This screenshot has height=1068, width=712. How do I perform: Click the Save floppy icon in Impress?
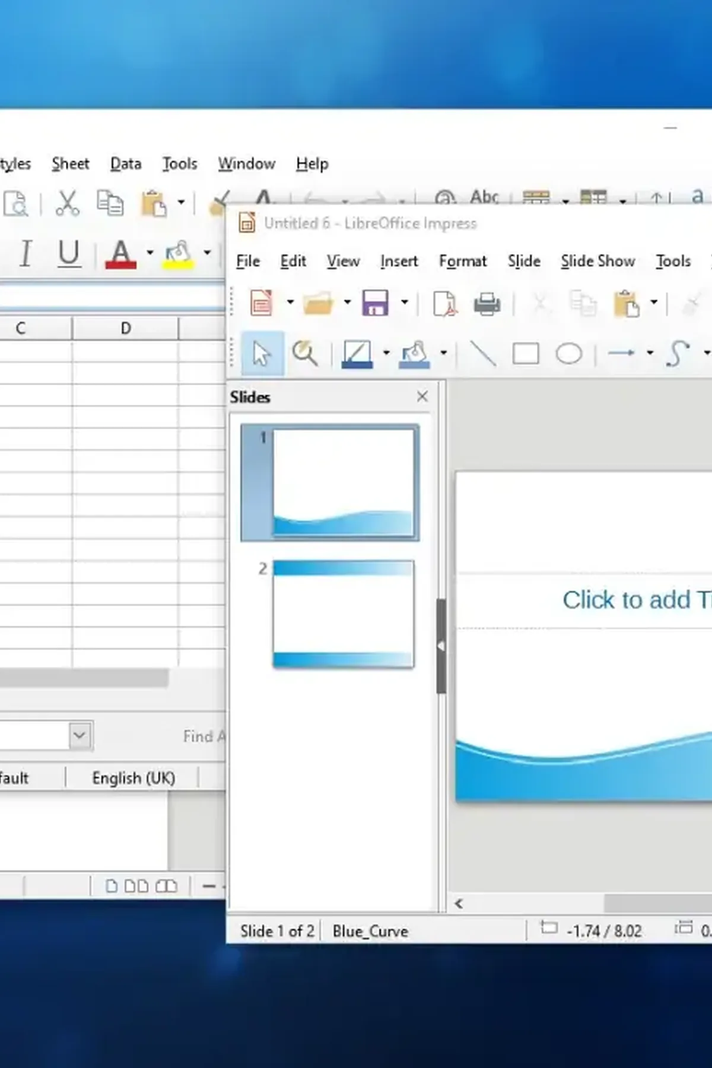click(x=376, y=303)
